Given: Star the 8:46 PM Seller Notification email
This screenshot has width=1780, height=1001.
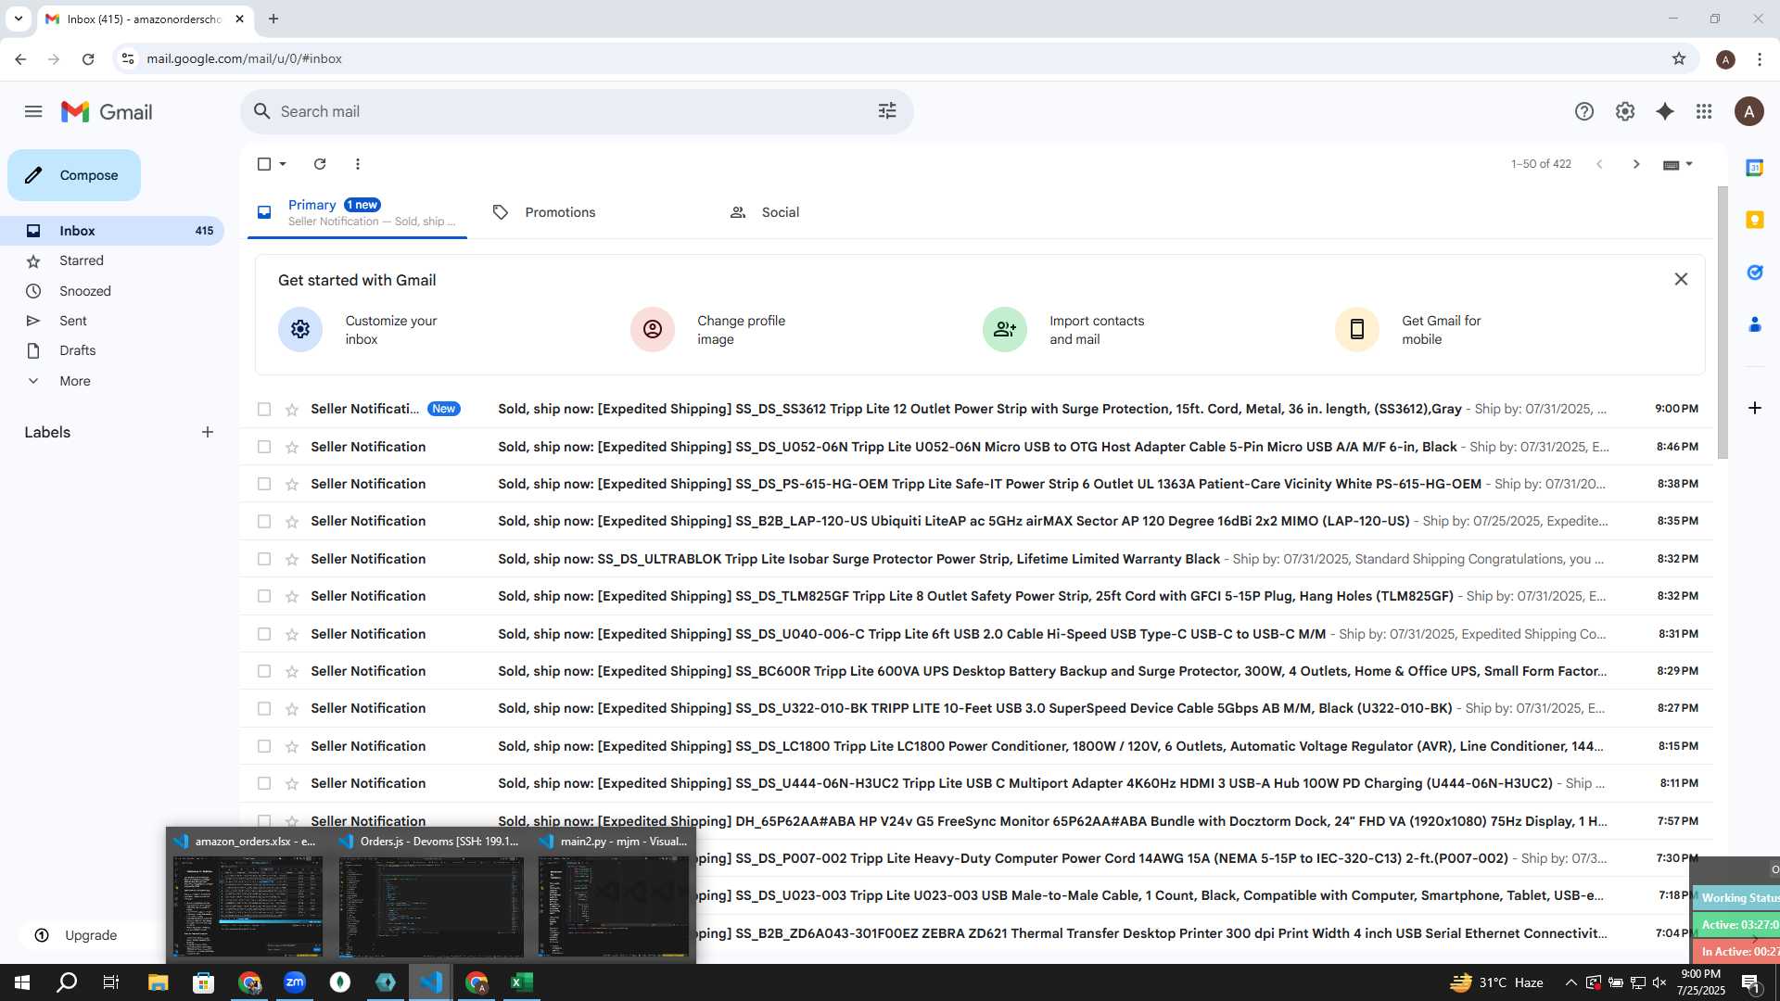Looking at the screenshot, I should (x=292, y=448).
